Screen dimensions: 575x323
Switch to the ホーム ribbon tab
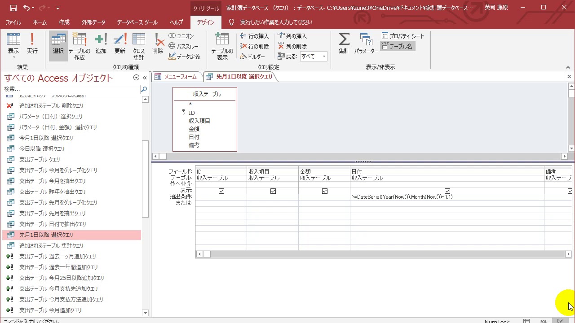click(40, 22)
